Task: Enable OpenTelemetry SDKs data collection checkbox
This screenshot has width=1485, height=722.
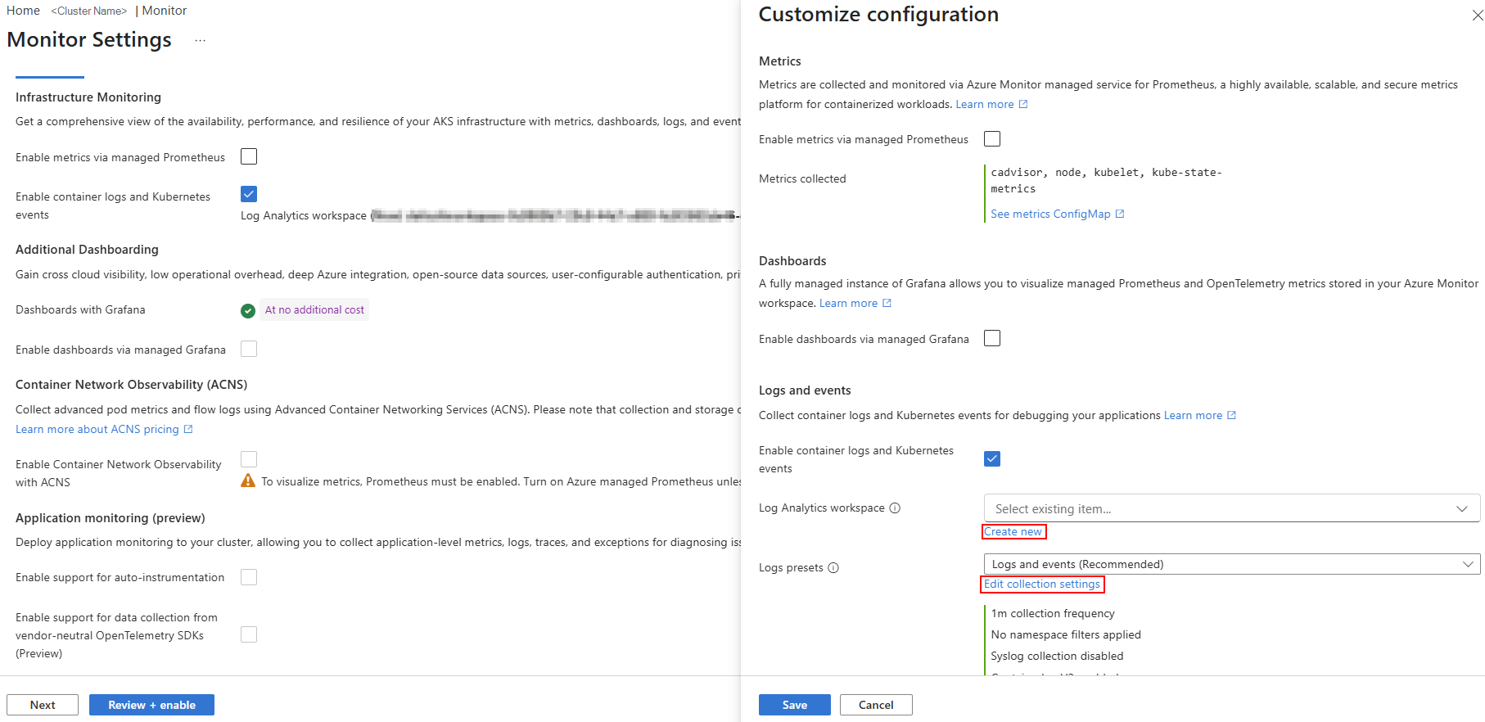Action: (249, 634)
